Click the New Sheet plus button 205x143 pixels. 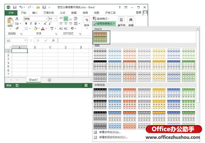click(x=49, y=80)
